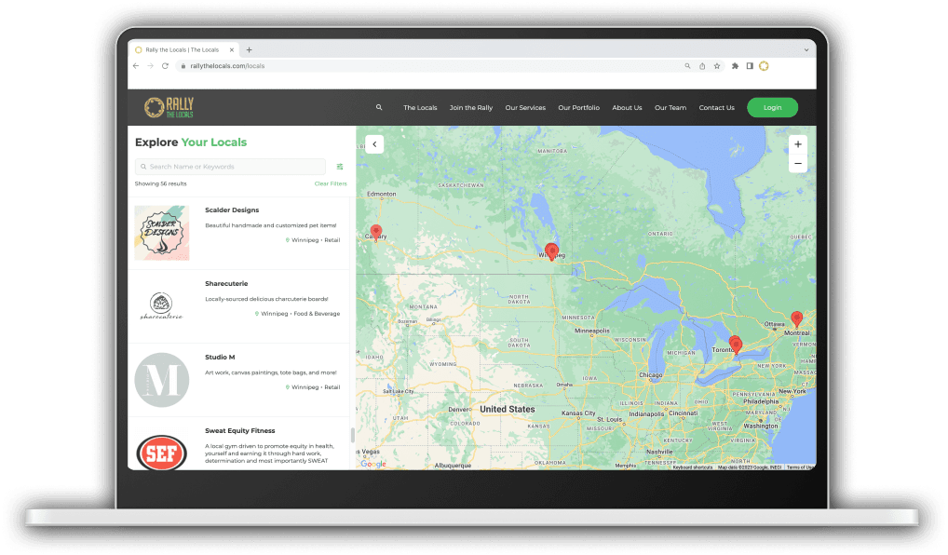Open site search via the magnifier icon
Viewport: 948px width, 555px height.
pyautogui.click(x=379, y=107)
